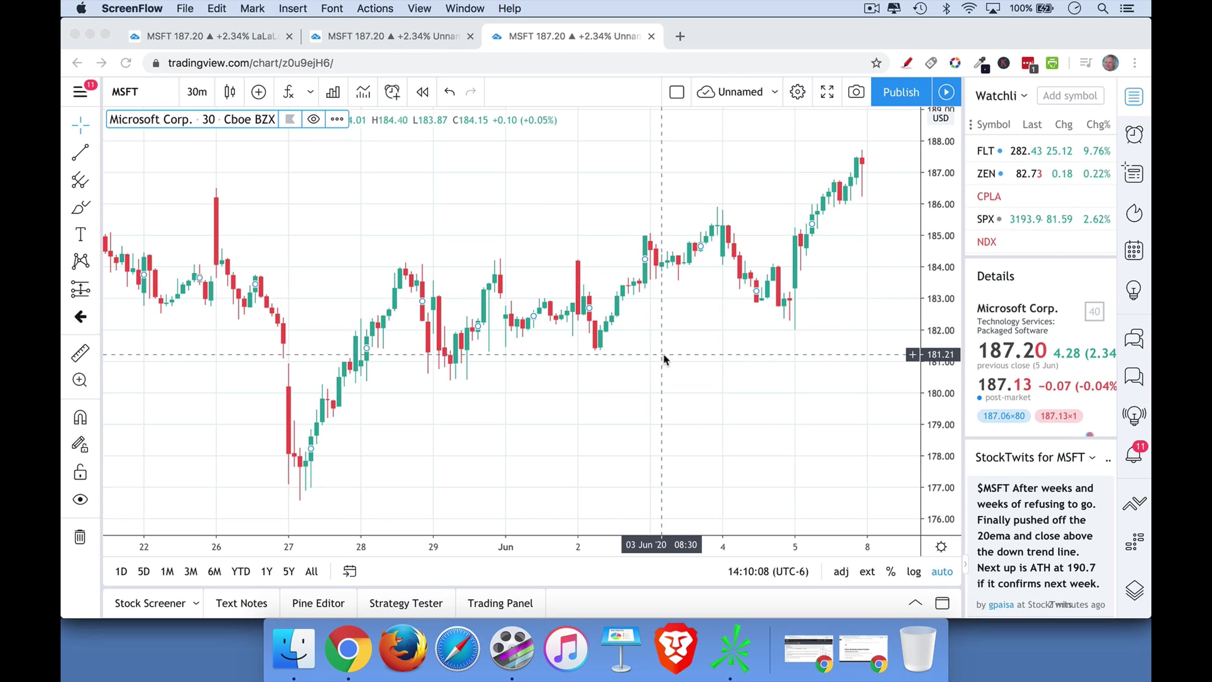Open chart settings gear in top toolbar
This screenshot has height=682, width=1212.
pyautogui.click(x=797, y=92)
